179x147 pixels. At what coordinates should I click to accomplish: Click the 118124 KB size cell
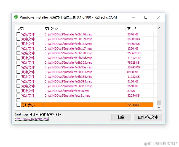click(134, 58)
